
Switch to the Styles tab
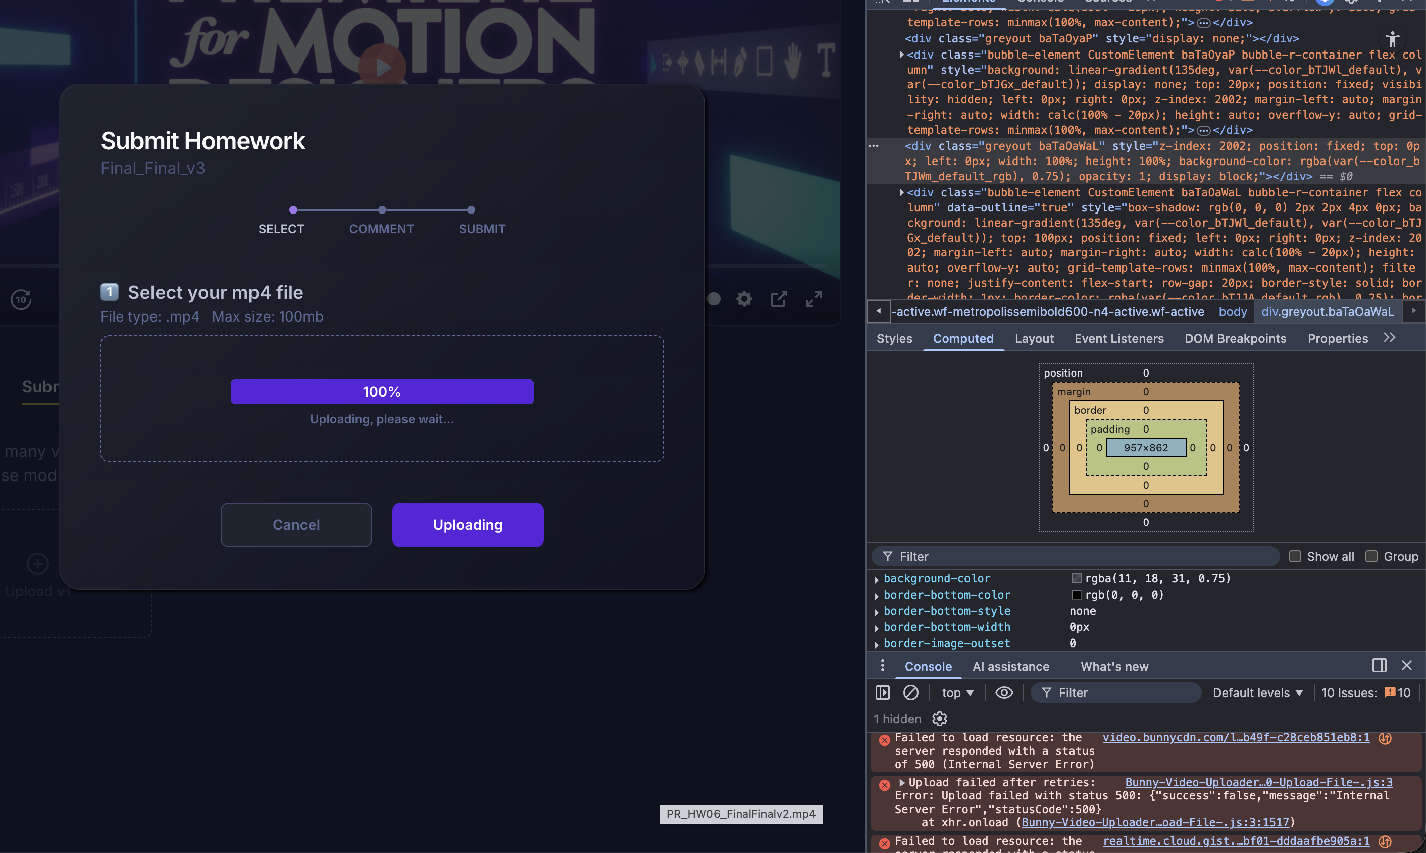point(894,339)
